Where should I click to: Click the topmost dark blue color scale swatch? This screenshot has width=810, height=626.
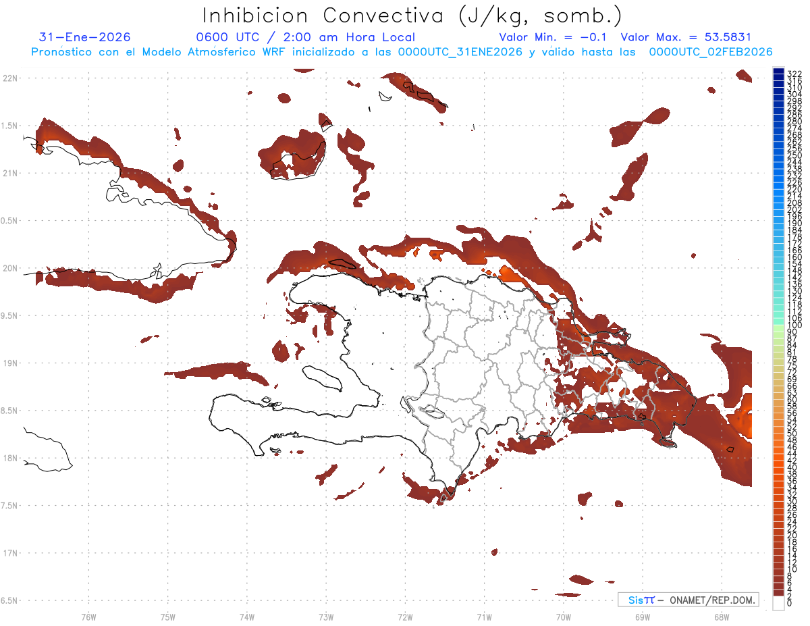(778, 71)
